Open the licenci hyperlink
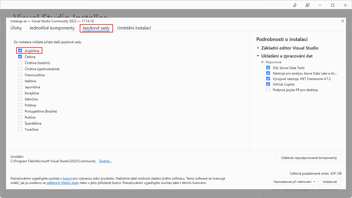 [x=67, y=178]
